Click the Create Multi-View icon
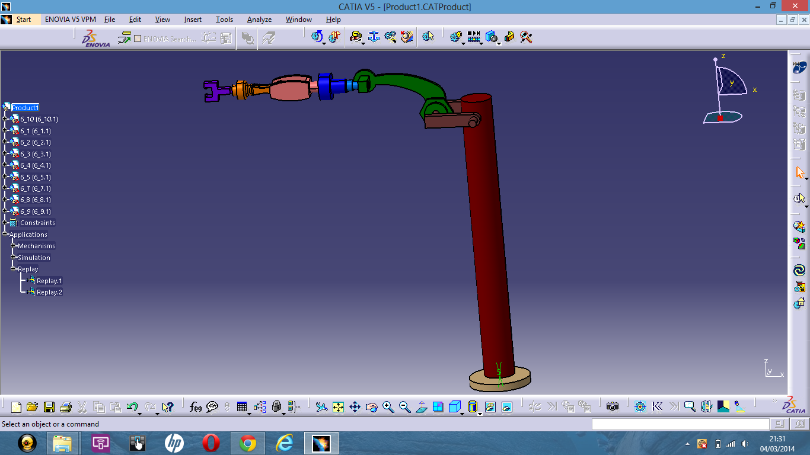Screen dimensions: 810x455 (x=438, y=407)
